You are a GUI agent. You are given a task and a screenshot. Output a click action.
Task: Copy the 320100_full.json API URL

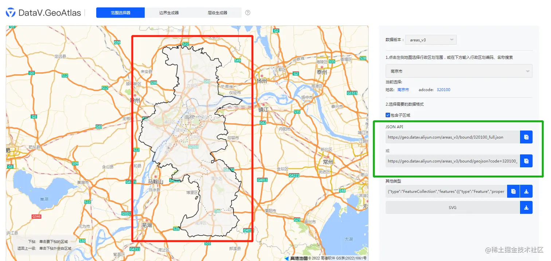(526, 137)
